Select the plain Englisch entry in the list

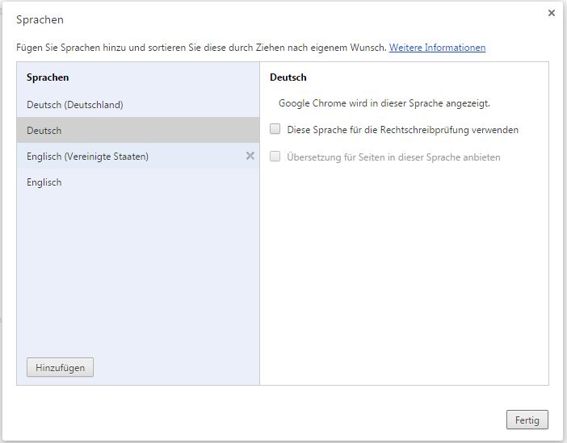44,182
